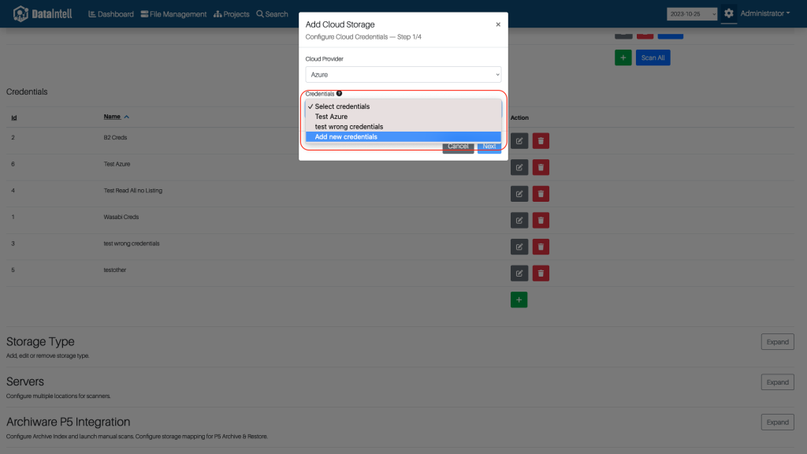Screen dimensions: 807x454
Task: Delete Test Read All no Listing credential
Action: pyautogui.click(x=541, y=194)
